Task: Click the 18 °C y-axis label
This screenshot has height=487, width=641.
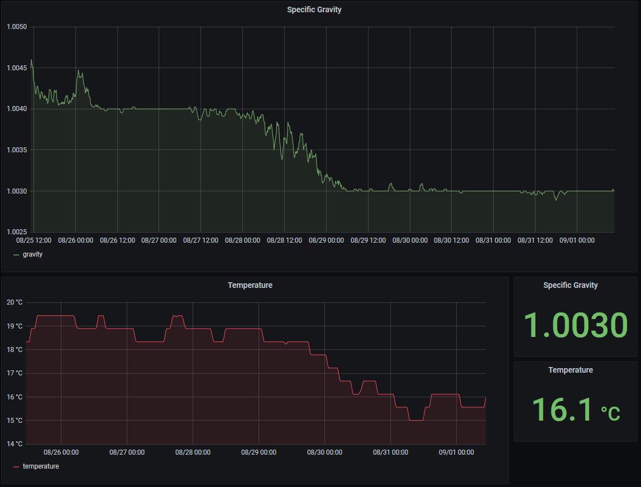Action: pyautogui.click(x=15, y=349)
